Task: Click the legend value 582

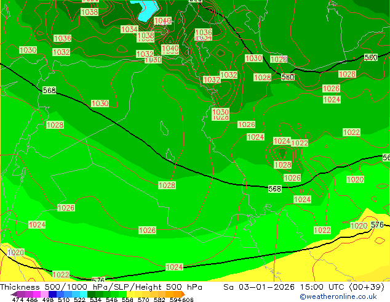Action: pos(159,300)
